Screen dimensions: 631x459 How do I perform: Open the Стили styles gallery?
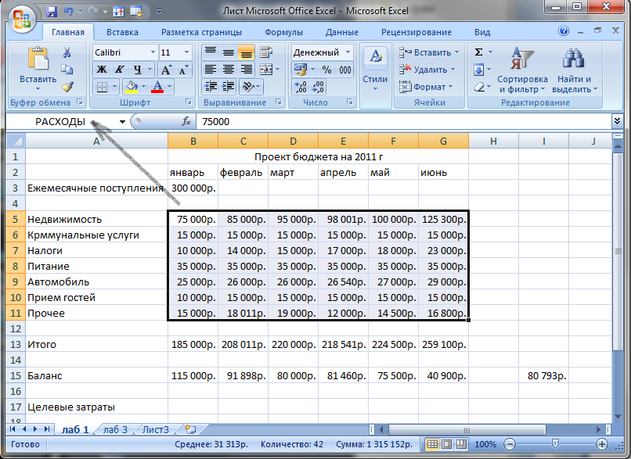coord(375,68)
